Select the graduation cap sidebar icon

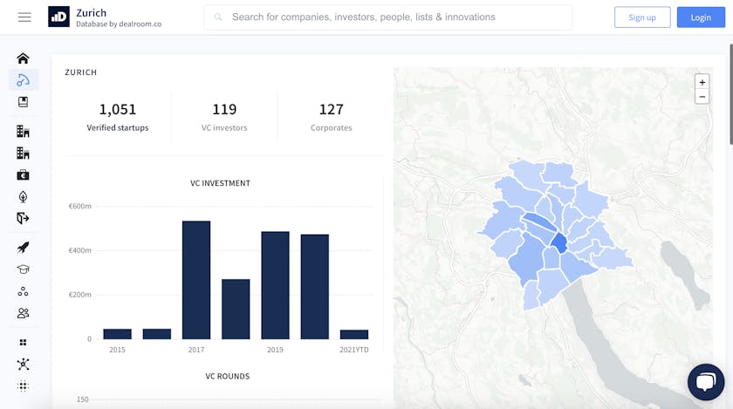[x=23, y=269]
